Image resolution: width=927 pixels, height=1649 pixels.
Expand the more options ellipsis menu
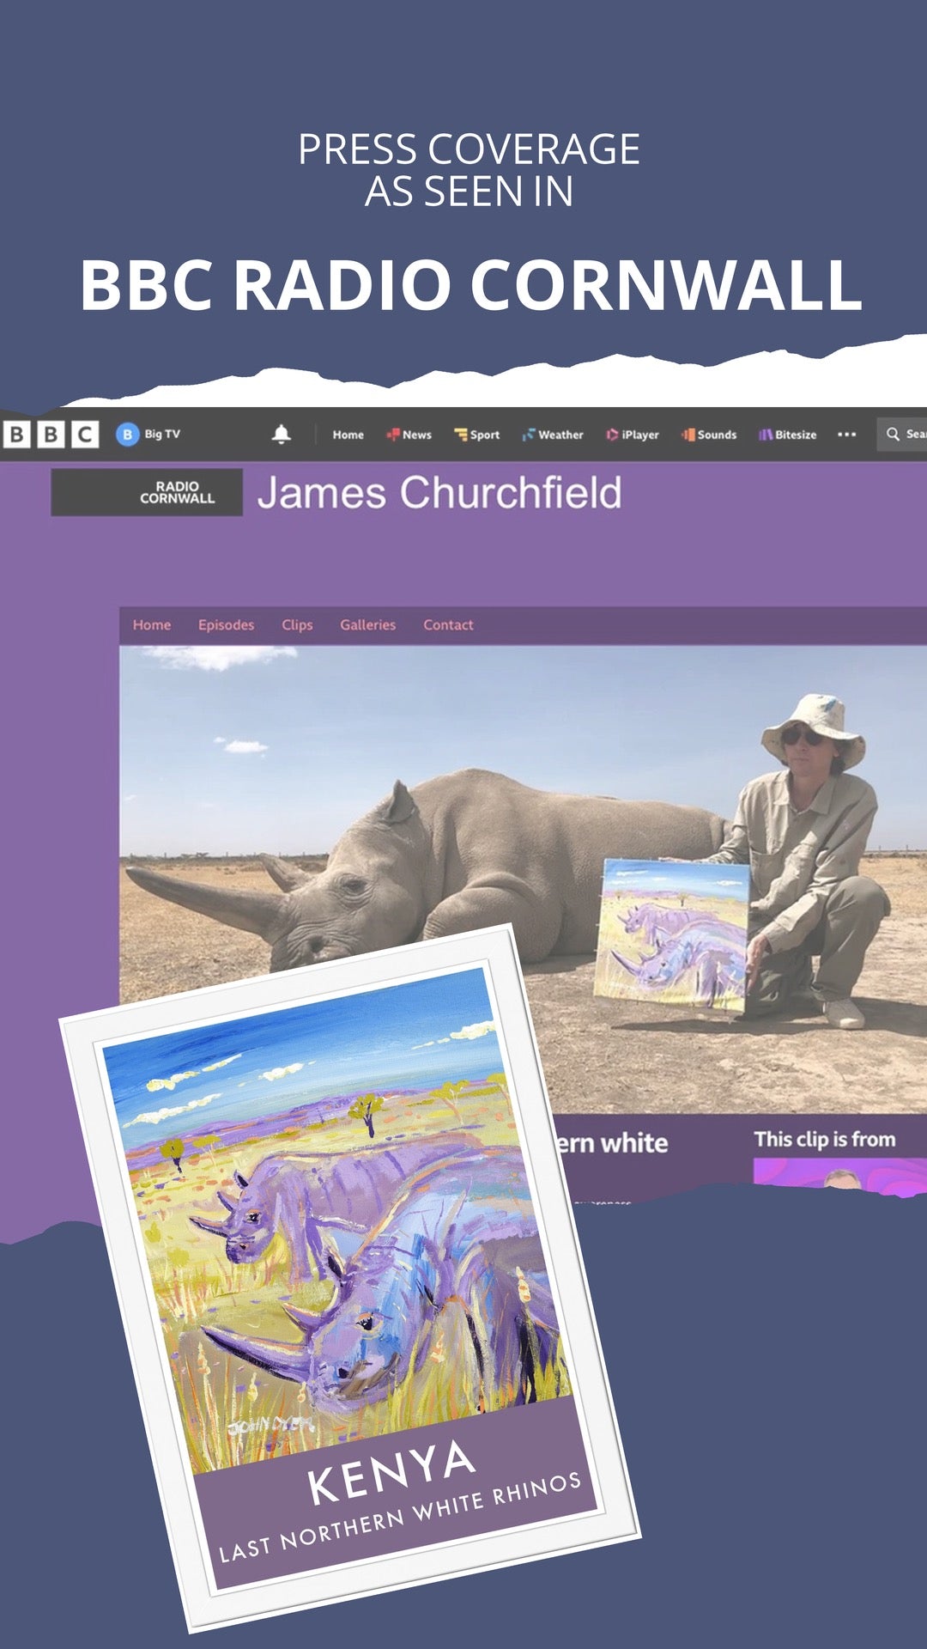coord(846,435)
